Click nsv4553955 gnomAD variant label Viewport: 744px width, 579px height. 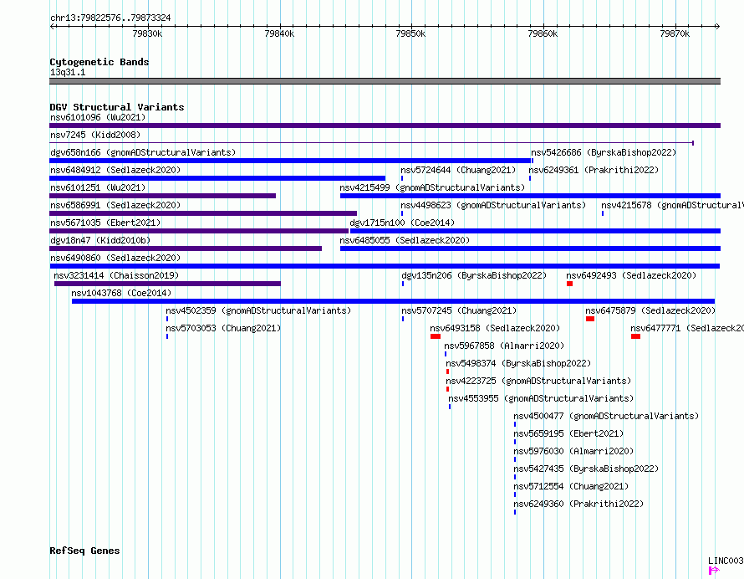pyautogui.click(x=541, y=398)
